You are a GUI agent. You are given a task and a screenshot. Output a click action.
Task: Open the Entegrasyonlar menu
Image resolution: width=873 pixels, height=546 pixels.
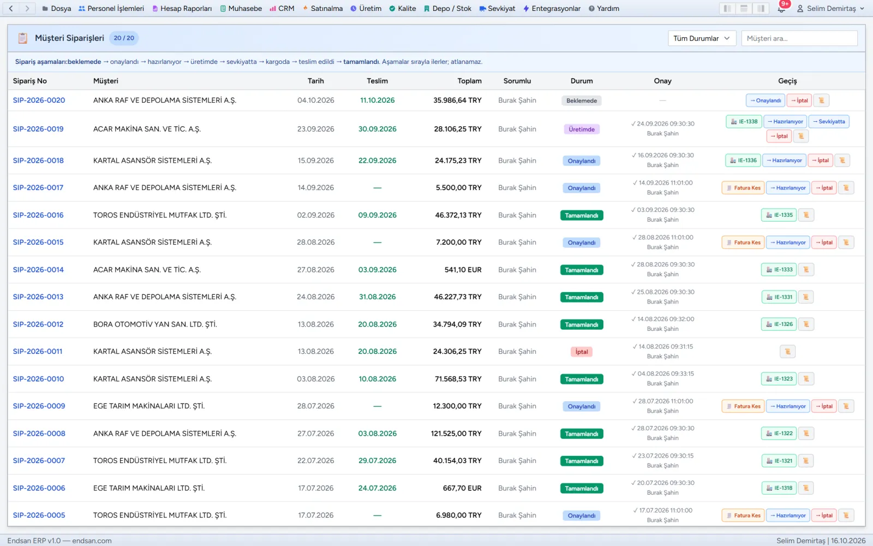pyautogui.click(x=552, y=8)
